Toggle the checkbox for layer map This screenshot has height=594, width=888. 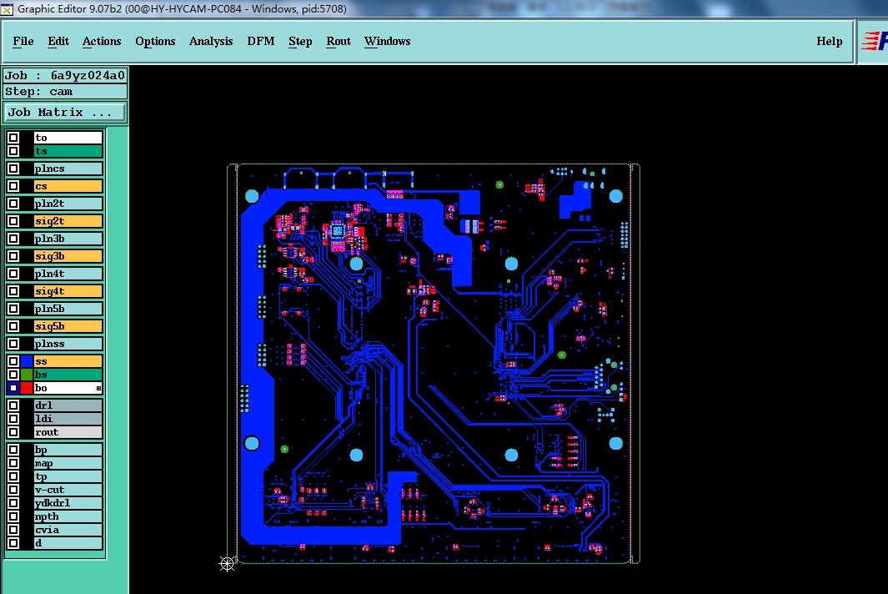(x=13, y=464)
